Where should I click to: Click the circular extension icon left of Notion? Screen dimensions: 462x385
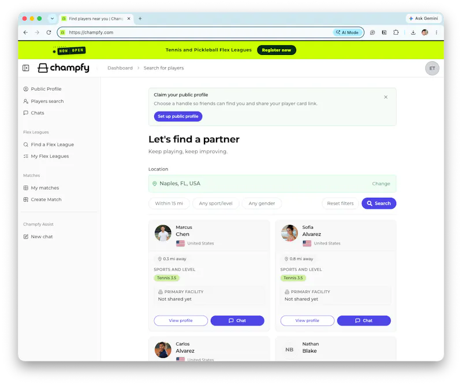click(x=372, y=32)
